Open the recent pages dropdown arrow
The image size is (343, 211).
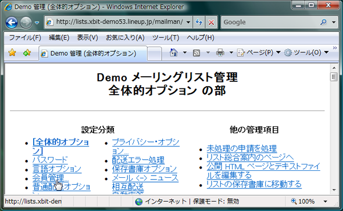[37, 23]
